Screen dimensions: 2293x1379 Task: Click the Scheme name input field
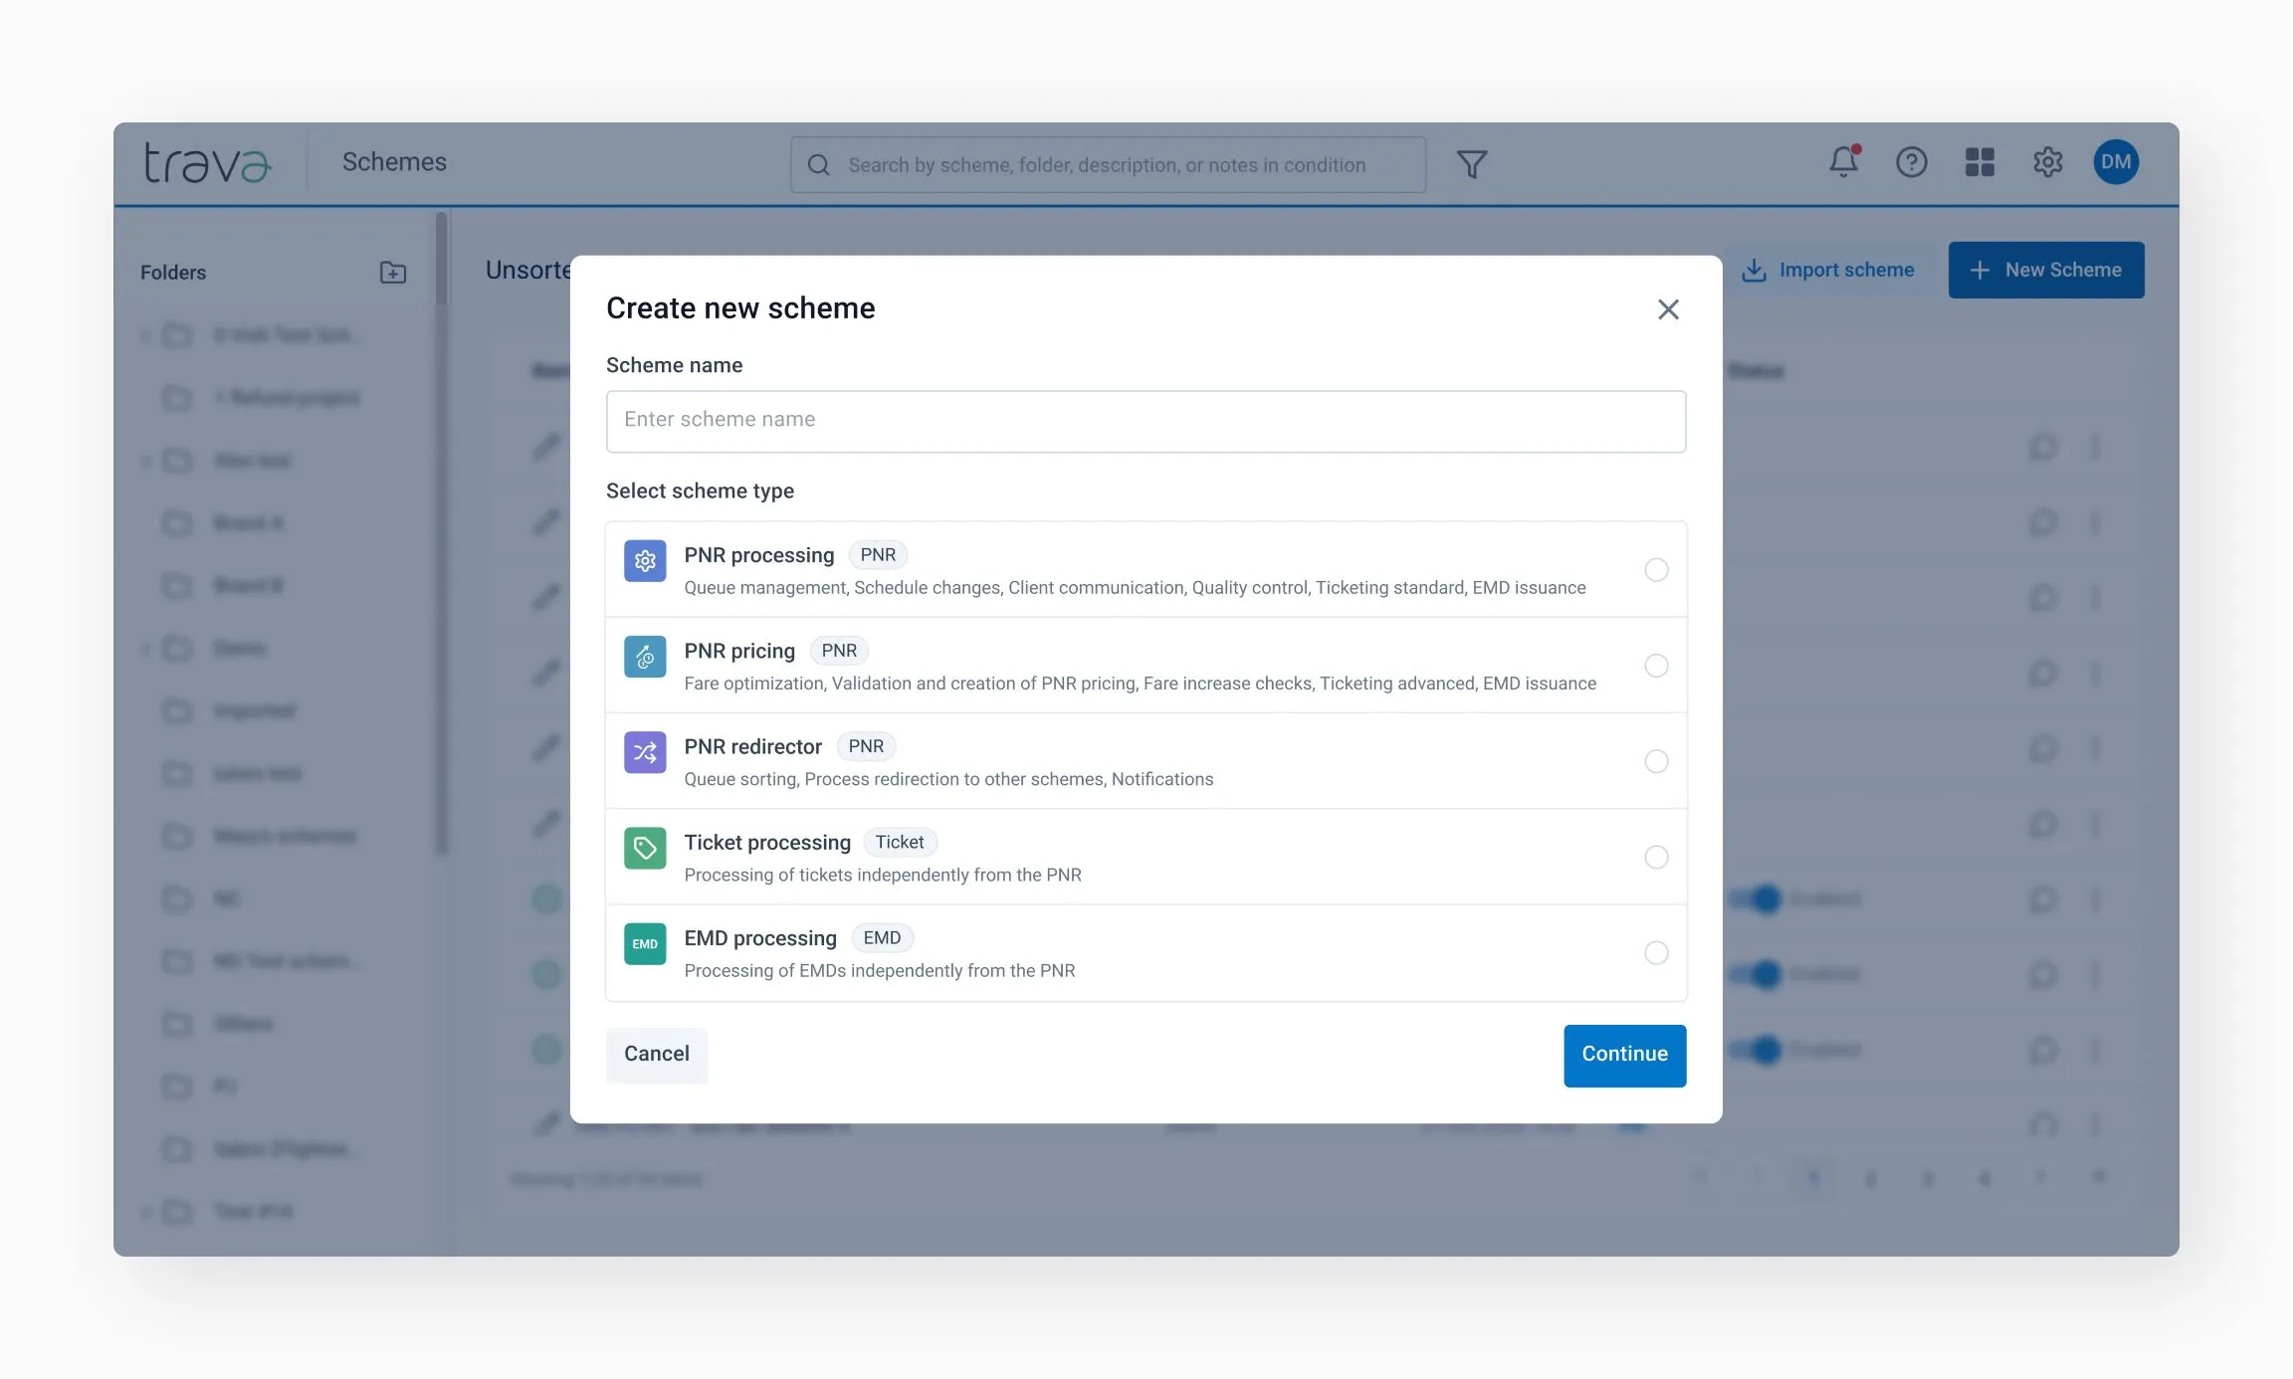tap(1146, 421)
